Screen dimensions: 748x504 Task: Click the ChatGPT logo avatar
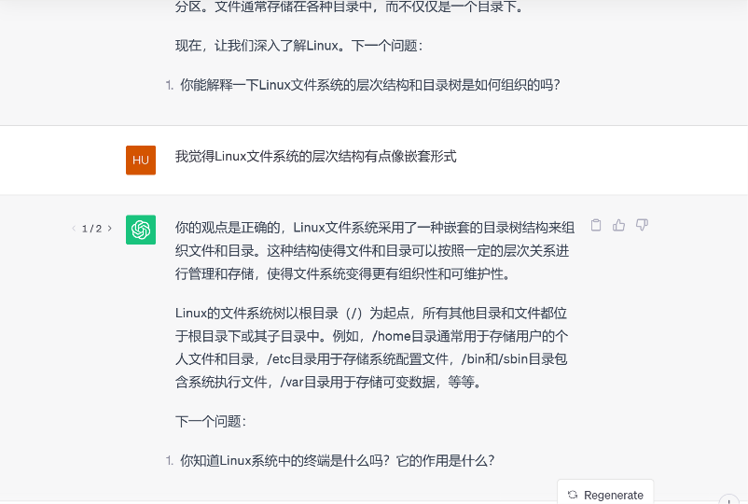141,230
